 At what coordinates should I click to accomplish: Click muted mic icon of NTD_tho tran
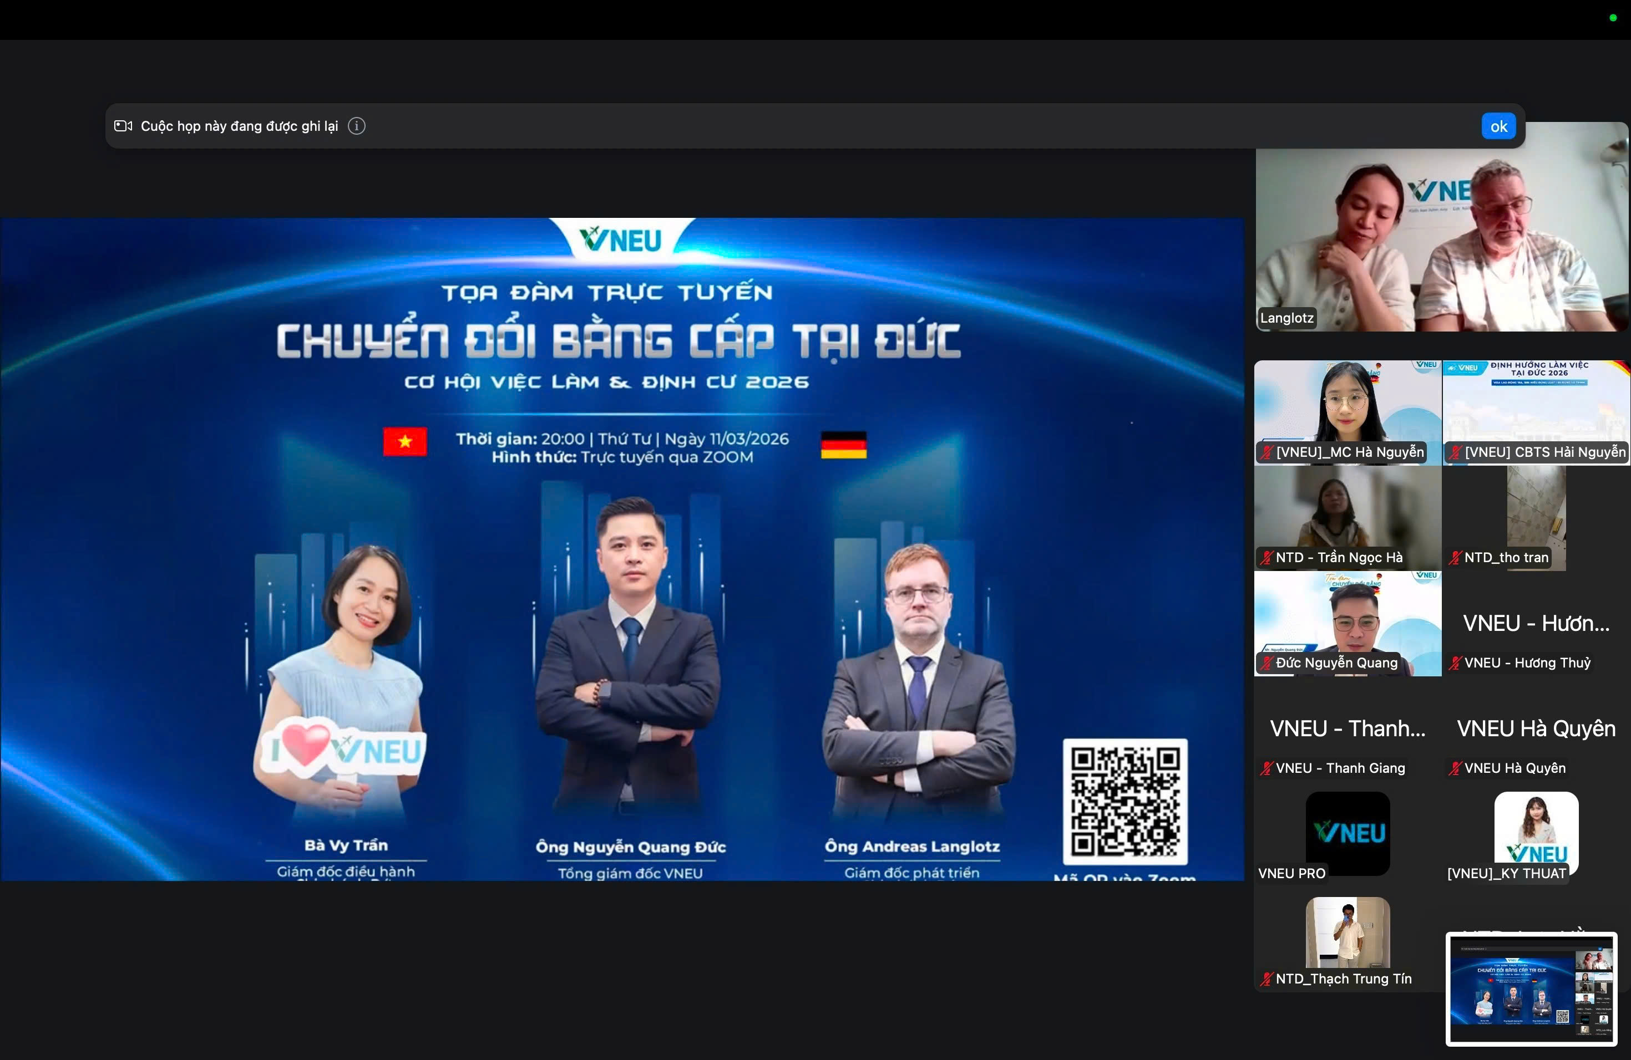point(1455,558)
